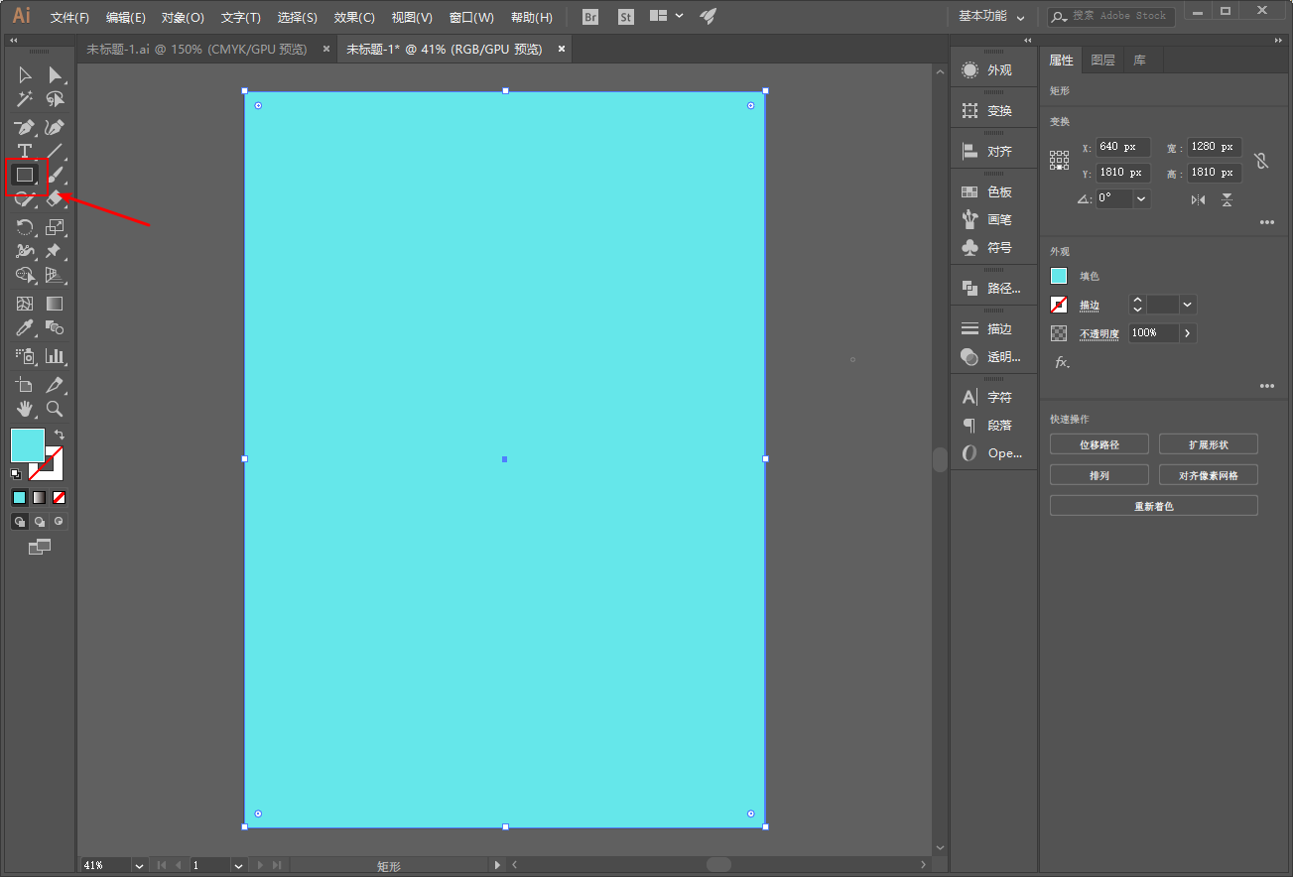Viewport: 1293px width, 877px height.
Task: Open the Bridge (Br) launcher
Action: (590, 17)
